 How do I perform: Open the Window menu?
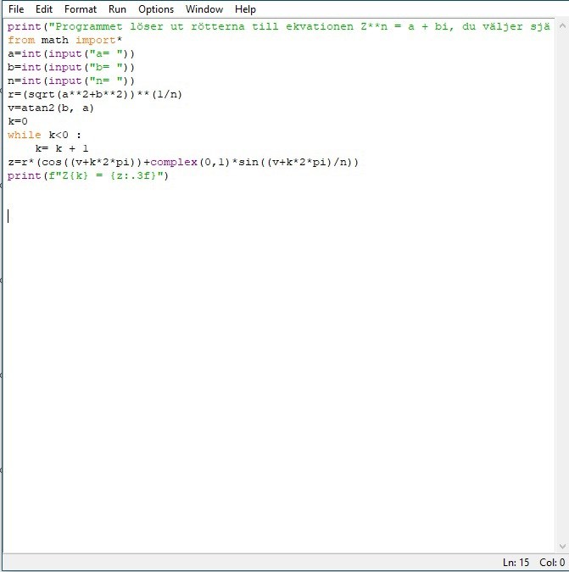[204, 9]
